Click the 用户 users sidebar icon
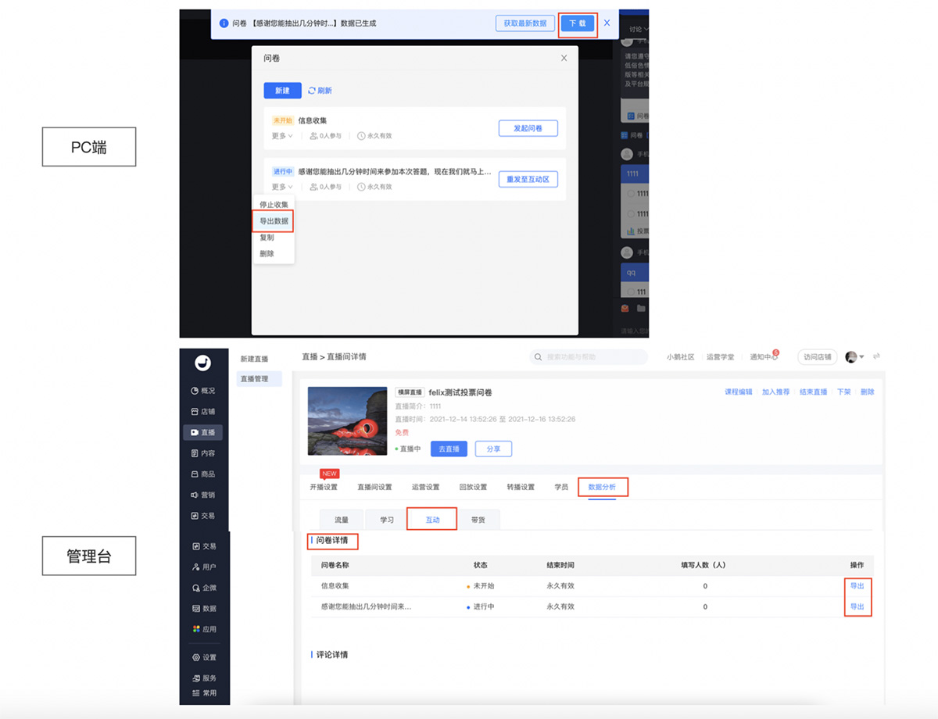This screenshot has width=938, height=719. point(195,567)
